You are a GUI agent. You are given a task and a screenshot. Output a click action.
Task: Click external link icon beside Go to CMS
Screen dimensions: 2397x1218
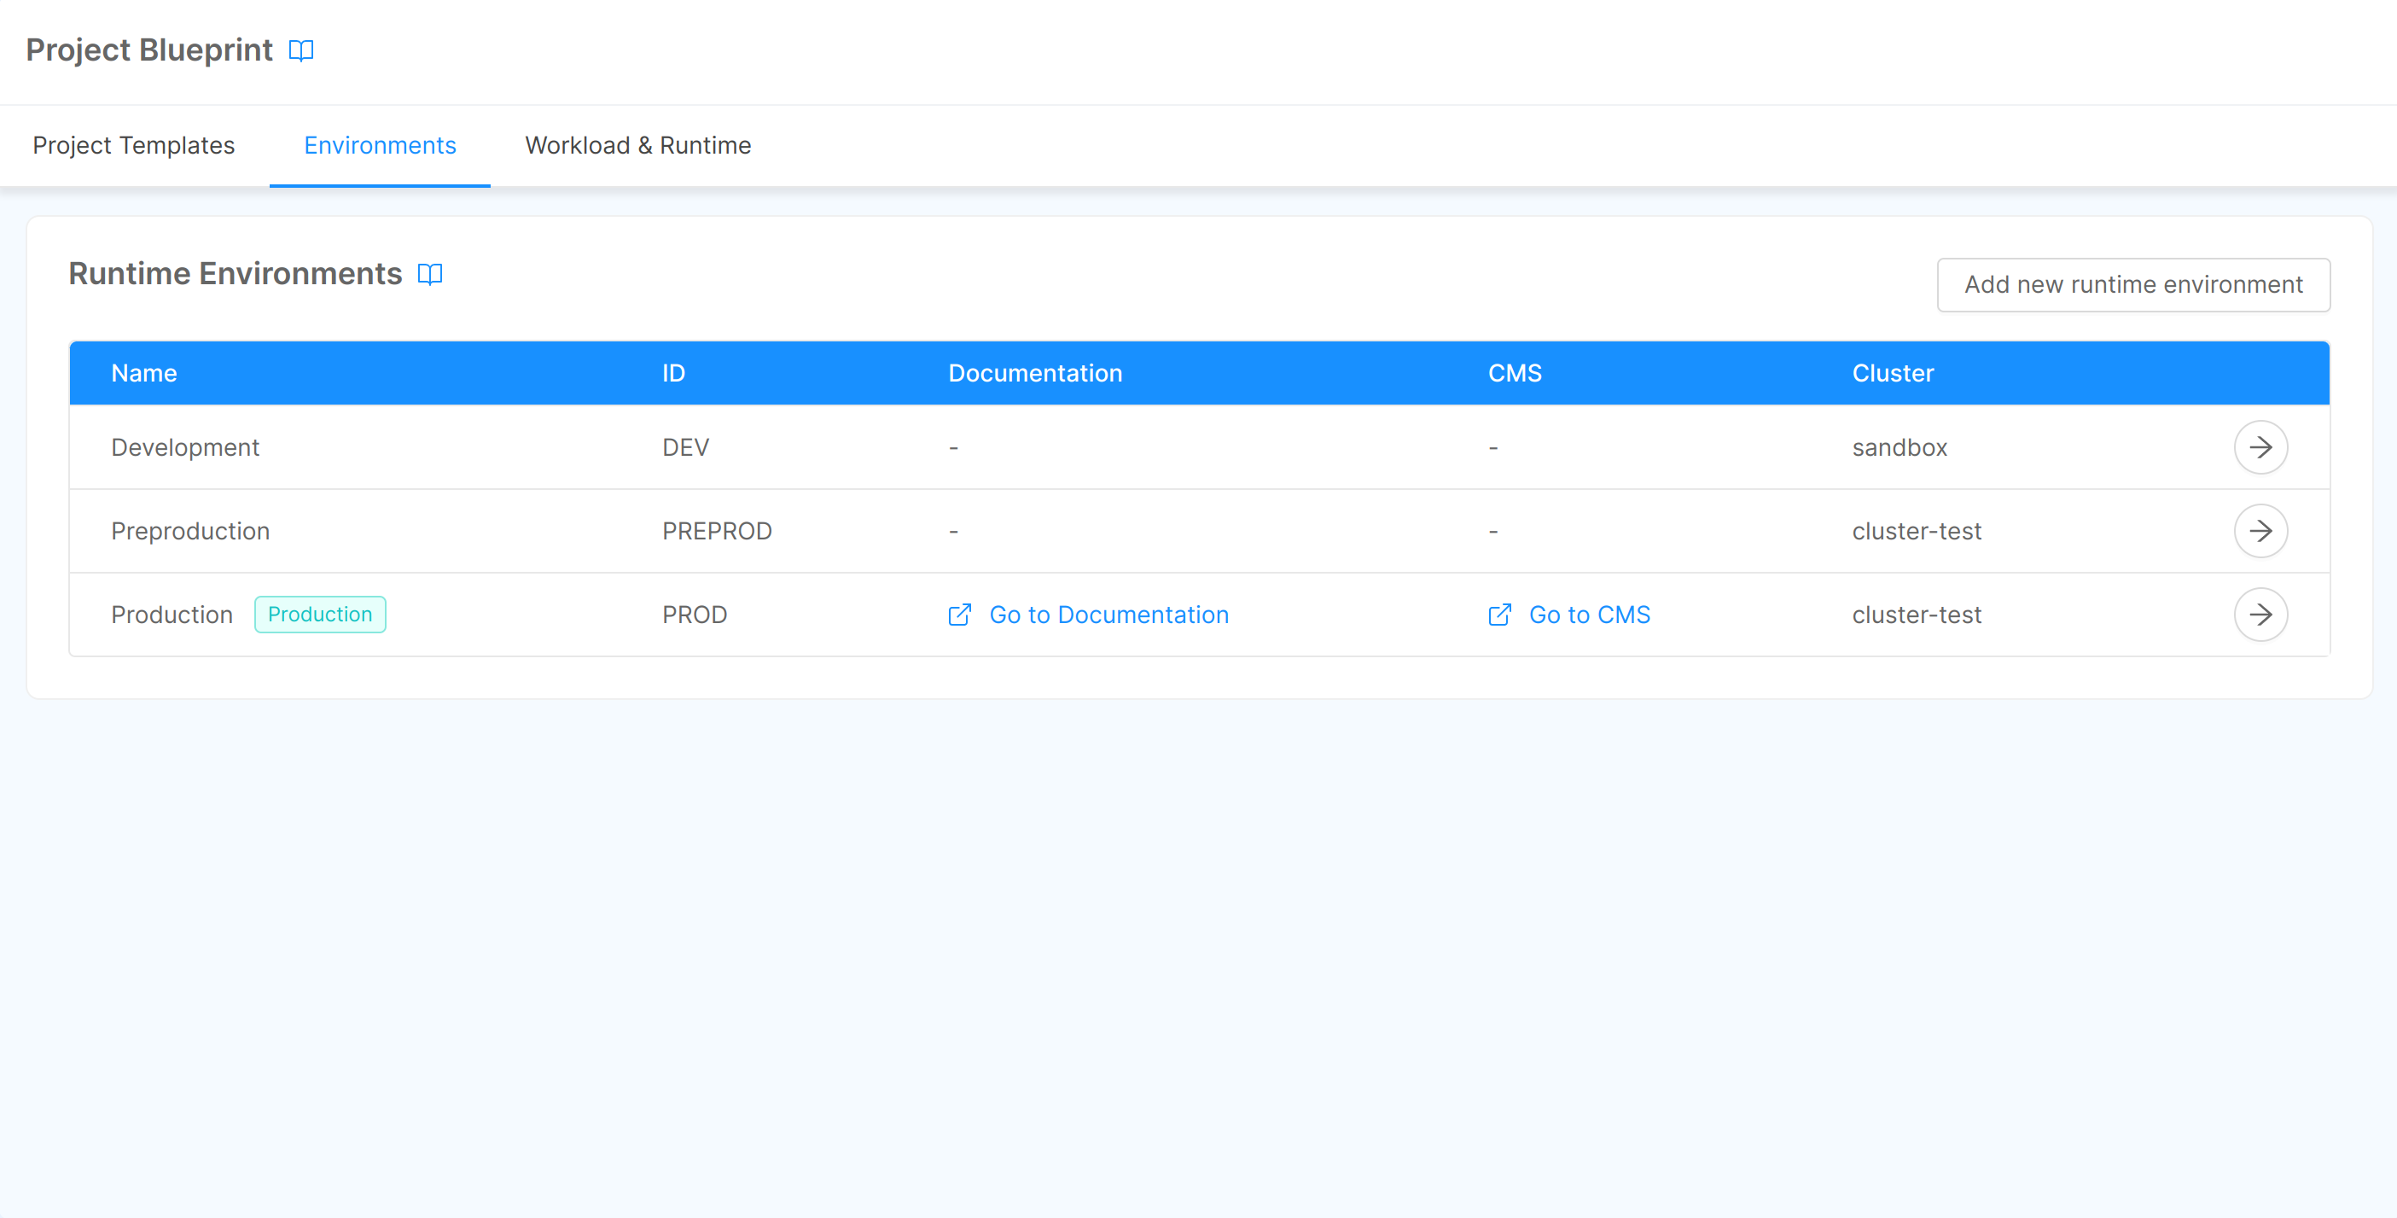tap(1499, 614)
